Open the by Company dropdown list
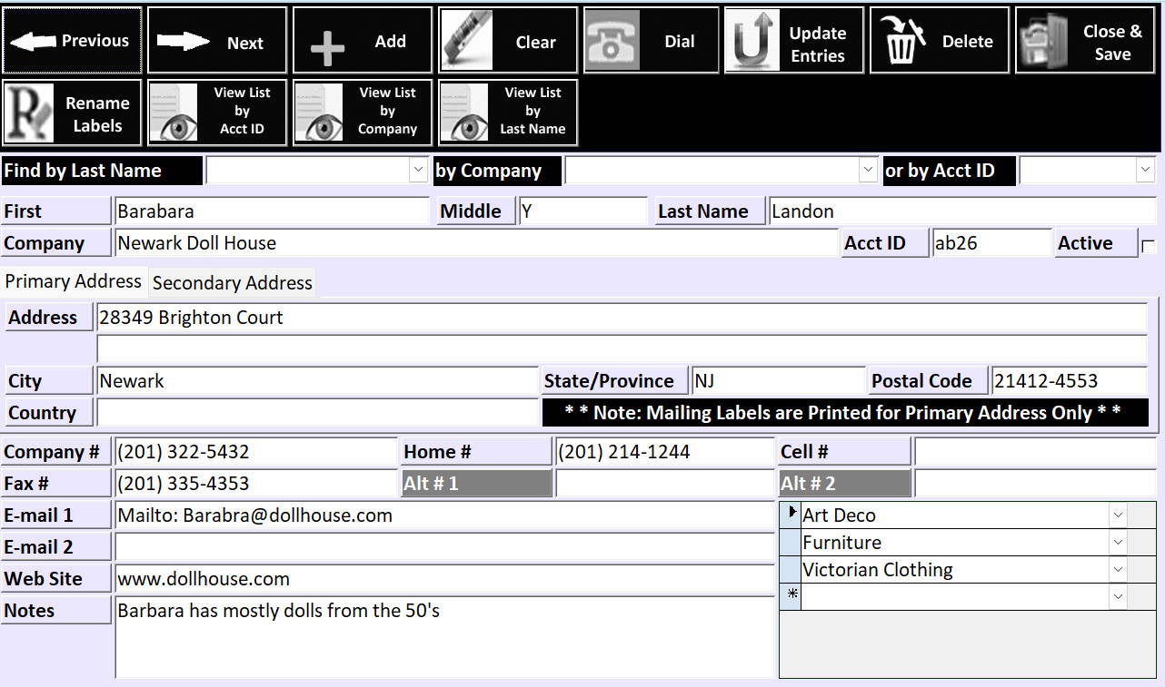1165x687 pixels. click(867, 170)
